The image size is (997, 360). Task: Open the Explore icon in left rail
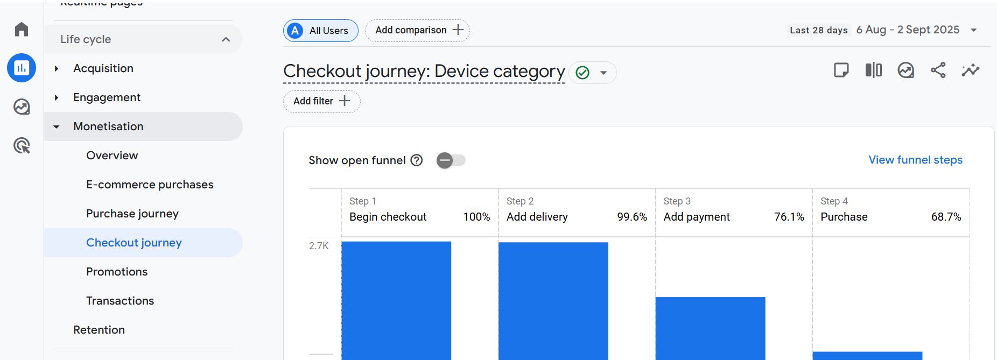pos(22,107)
